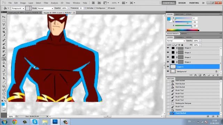Hide the Shape 3 layer

pos(168,52)
